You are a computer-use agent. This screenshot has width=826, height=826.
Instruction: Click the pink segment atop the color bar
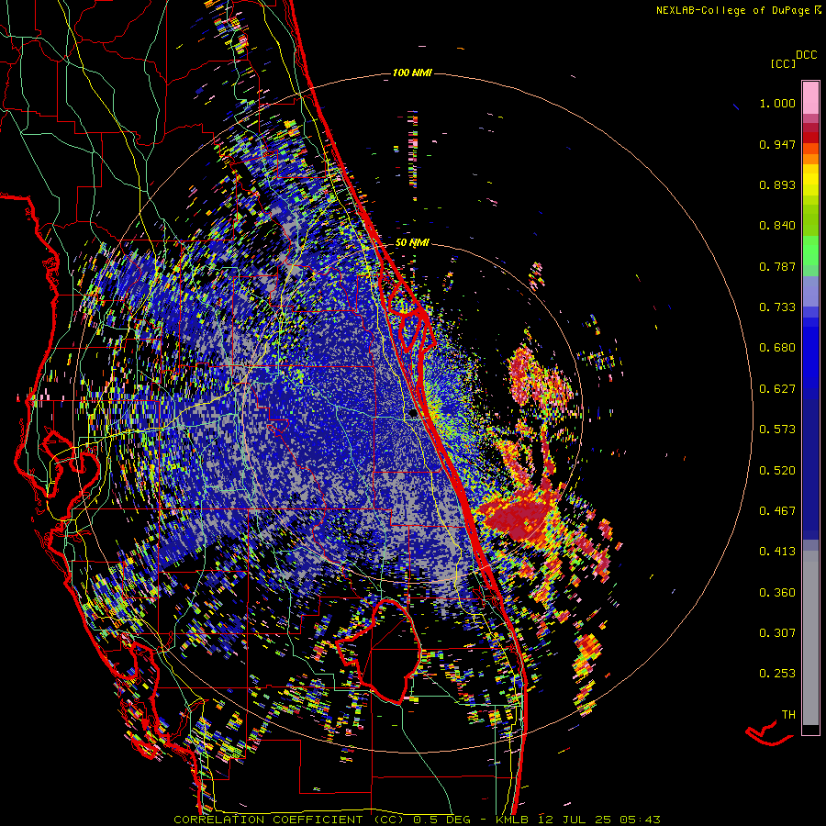(x=810, y=97)
